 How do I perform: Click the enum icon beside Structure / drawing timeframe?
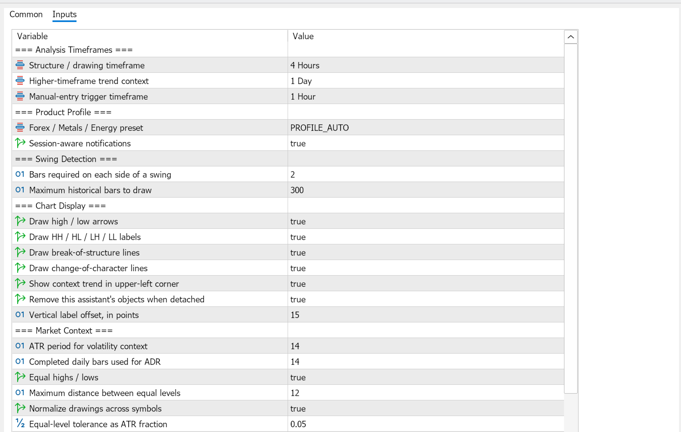click(x=20, y=65)
